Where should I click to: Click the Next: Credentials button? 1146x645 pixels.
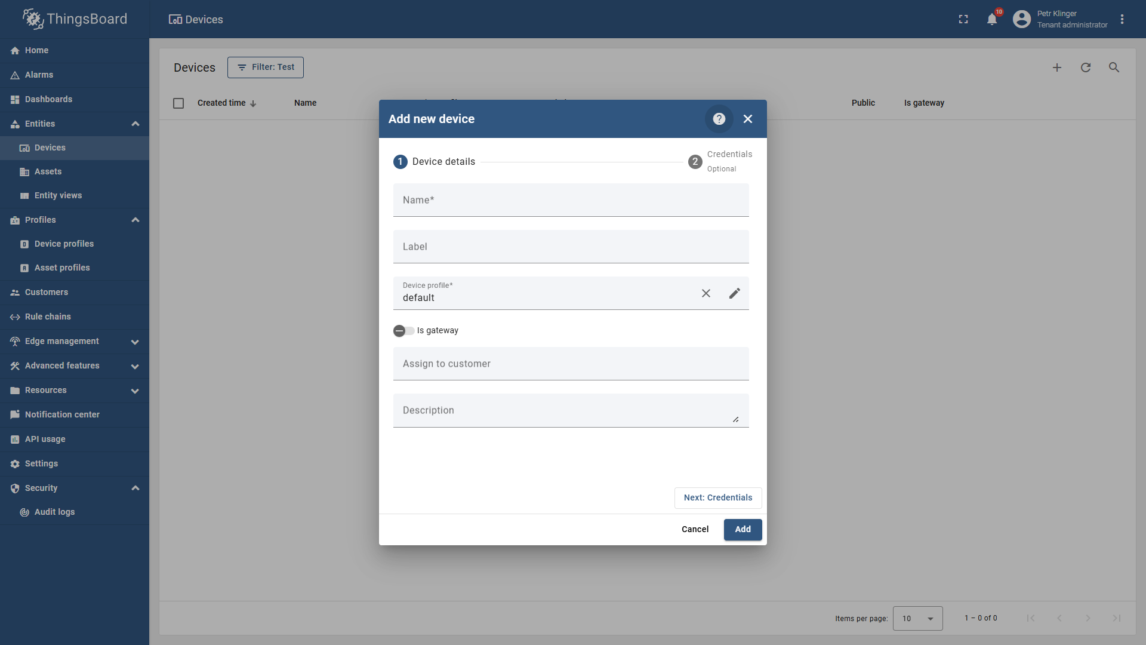point(717,497)
